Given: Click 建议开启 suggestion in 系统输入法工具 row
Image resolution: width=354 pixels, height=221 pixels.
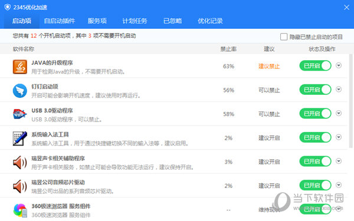Looking at the screenshot, I should [x=269, y=138].
